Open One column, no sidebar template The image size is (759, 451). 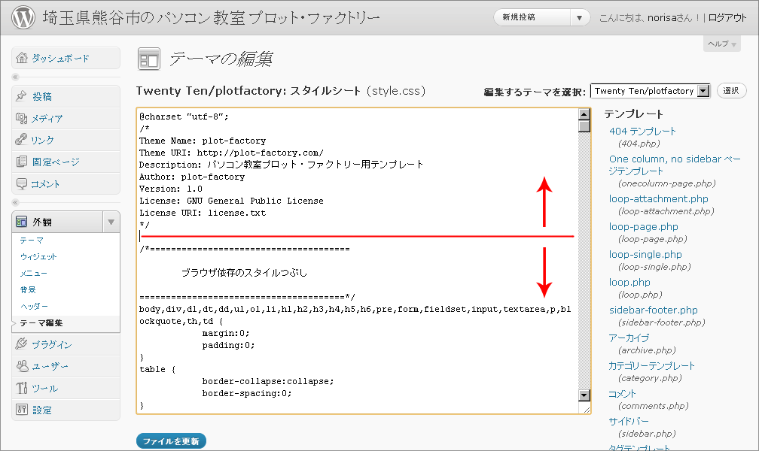pos(675,165)
